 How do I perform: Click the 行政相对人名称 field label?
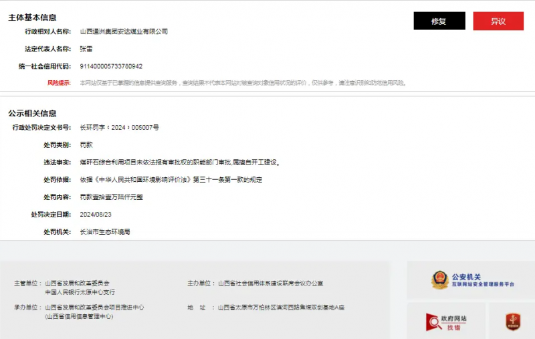[47, 31]
